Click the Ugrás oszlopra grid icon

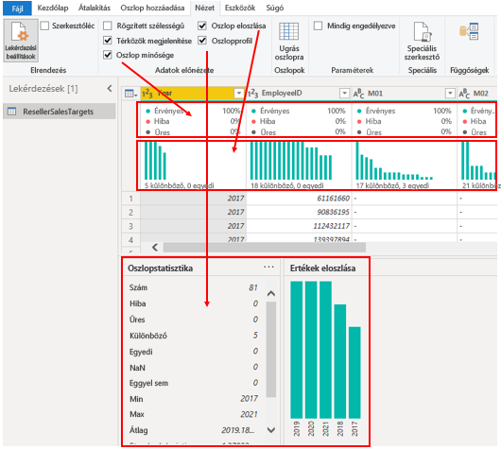[289, 31]
